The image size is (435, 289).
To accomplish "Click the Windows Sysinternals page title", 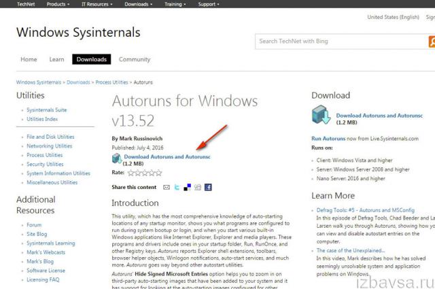I will (78, 32).
